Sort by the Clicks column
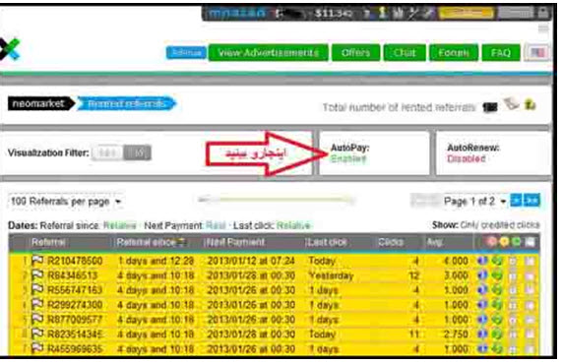This screenshot has height=364, width=562. [391, 242]
